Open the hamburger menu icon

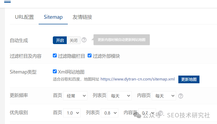[7, 1]
